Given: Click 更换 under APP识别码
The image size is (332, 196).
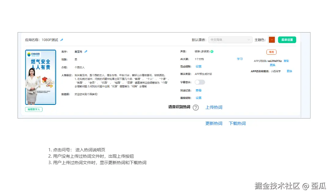Looking at the screenshot, I should 272,65.
